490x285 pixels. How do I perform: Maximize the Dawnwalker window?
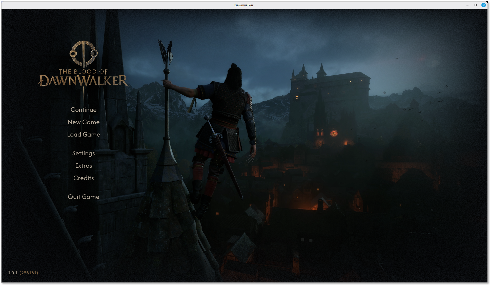point(476,5)
